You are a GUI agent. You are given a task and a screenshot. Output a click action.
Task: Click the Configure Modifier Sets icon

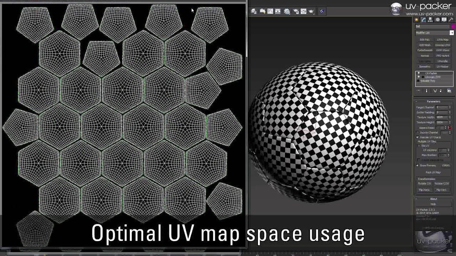449,91
